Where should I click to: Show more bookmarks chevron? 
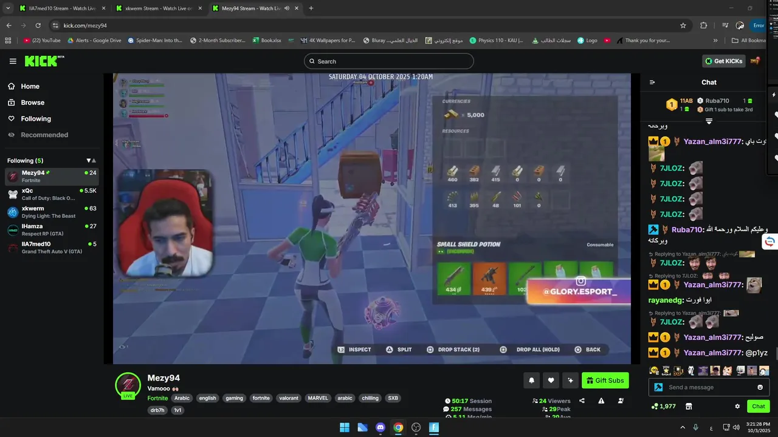click(x=715, y=41)
